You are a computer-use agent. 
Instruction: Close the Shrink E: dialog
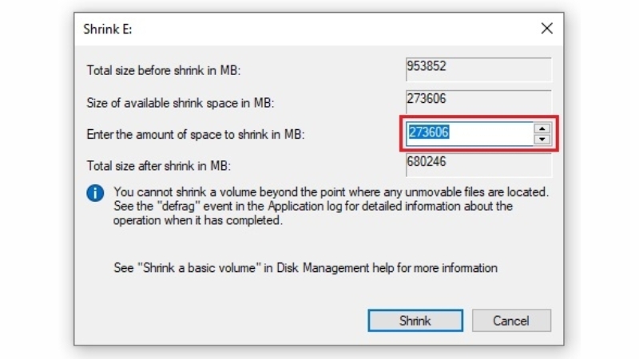pyautogui.click(x=546, y=29)
